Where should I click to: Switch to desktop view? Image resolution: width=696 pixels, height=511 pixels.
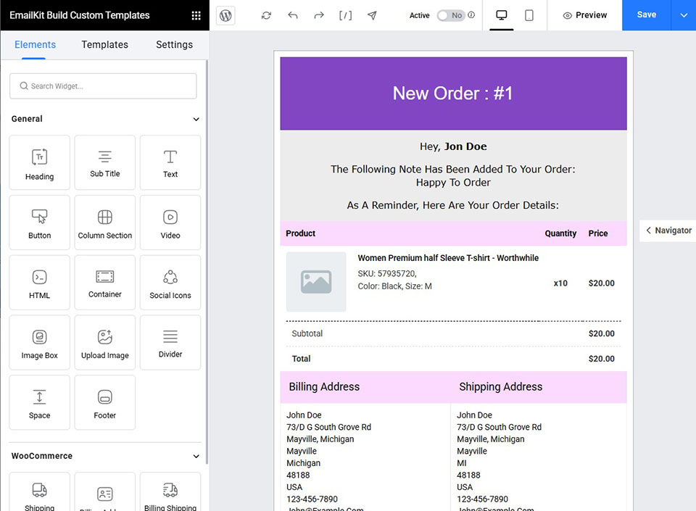[501, 15]
